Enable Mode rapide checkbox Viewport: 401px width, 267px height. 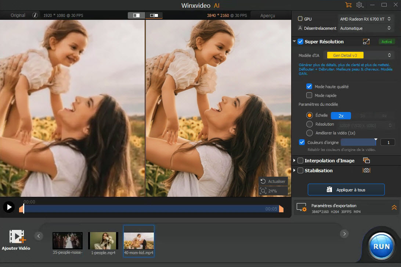309,95
